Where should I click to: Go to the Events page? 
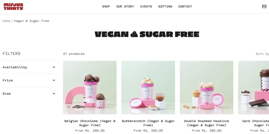(146, 7)
